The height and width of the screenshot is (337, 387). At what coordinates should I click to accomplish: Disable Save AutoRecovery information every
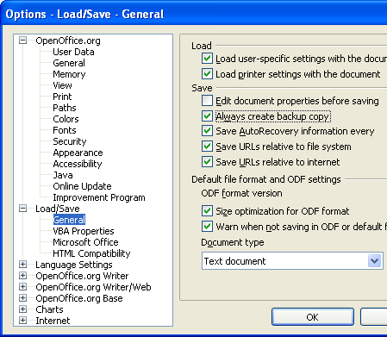click(207, 131)
